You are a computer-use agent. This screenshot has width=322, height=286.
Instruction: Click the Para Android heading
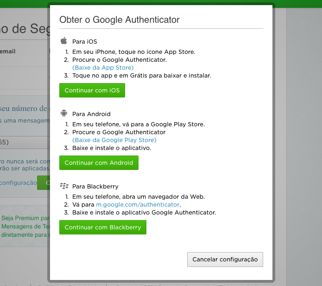(x=91, y=114)
